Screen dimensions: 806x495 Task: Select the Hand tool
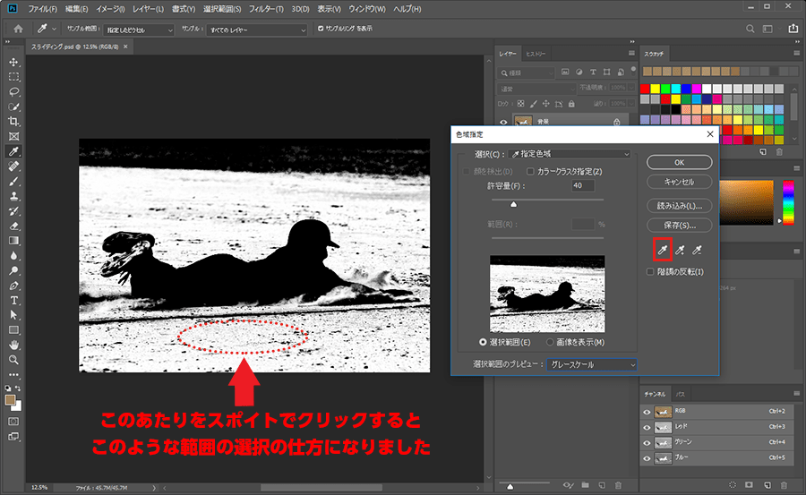pos(13,345)
